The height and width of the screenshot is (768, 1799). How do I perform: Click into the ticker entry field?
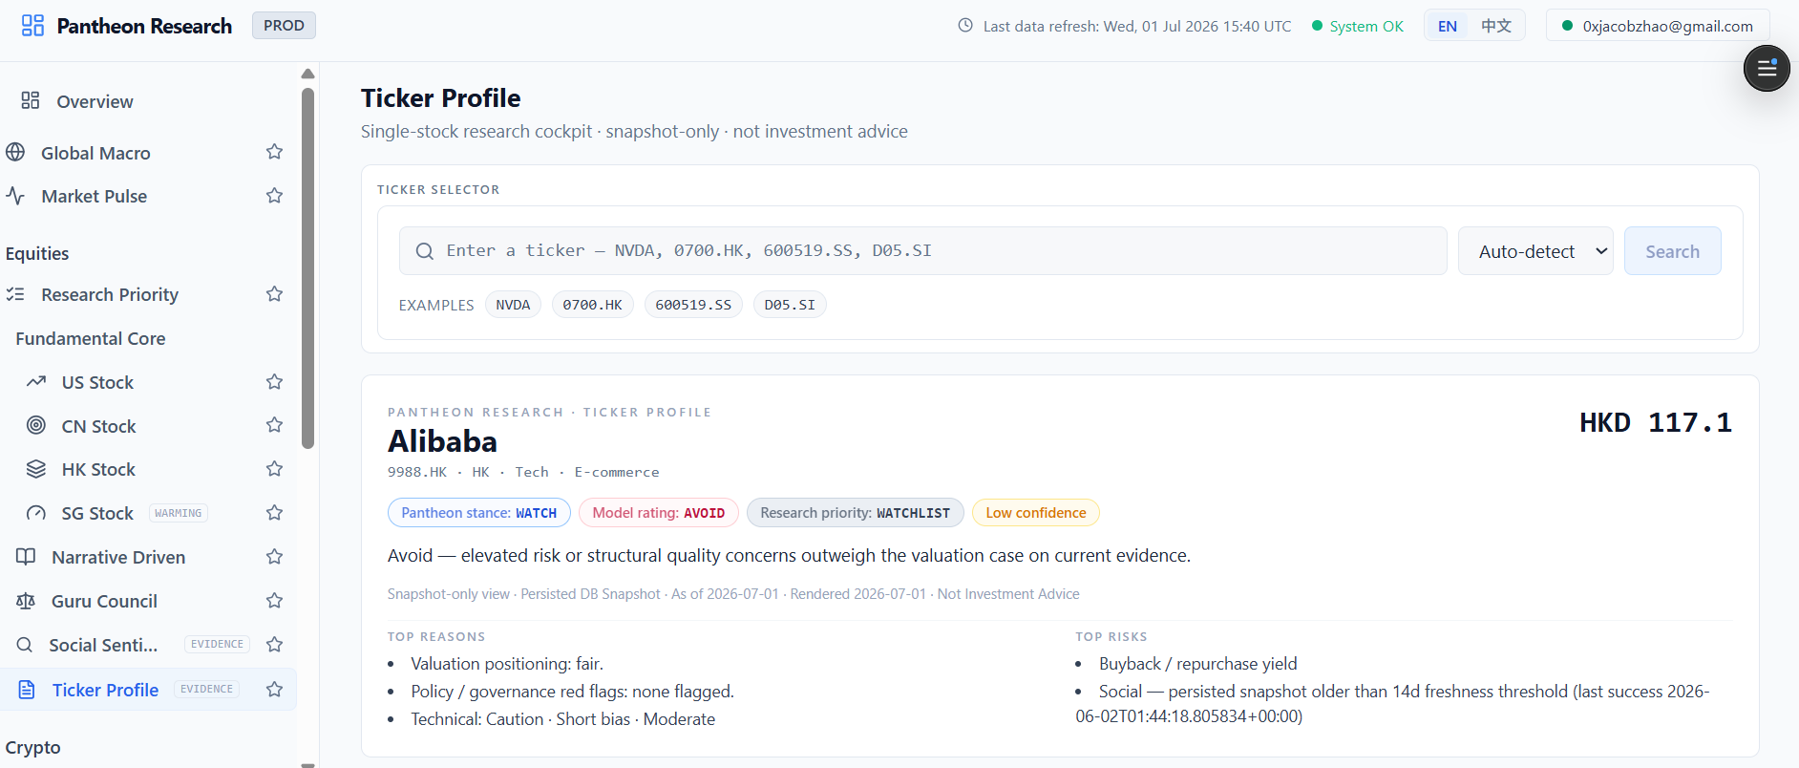pyautogui.click(x=922, y=251)
